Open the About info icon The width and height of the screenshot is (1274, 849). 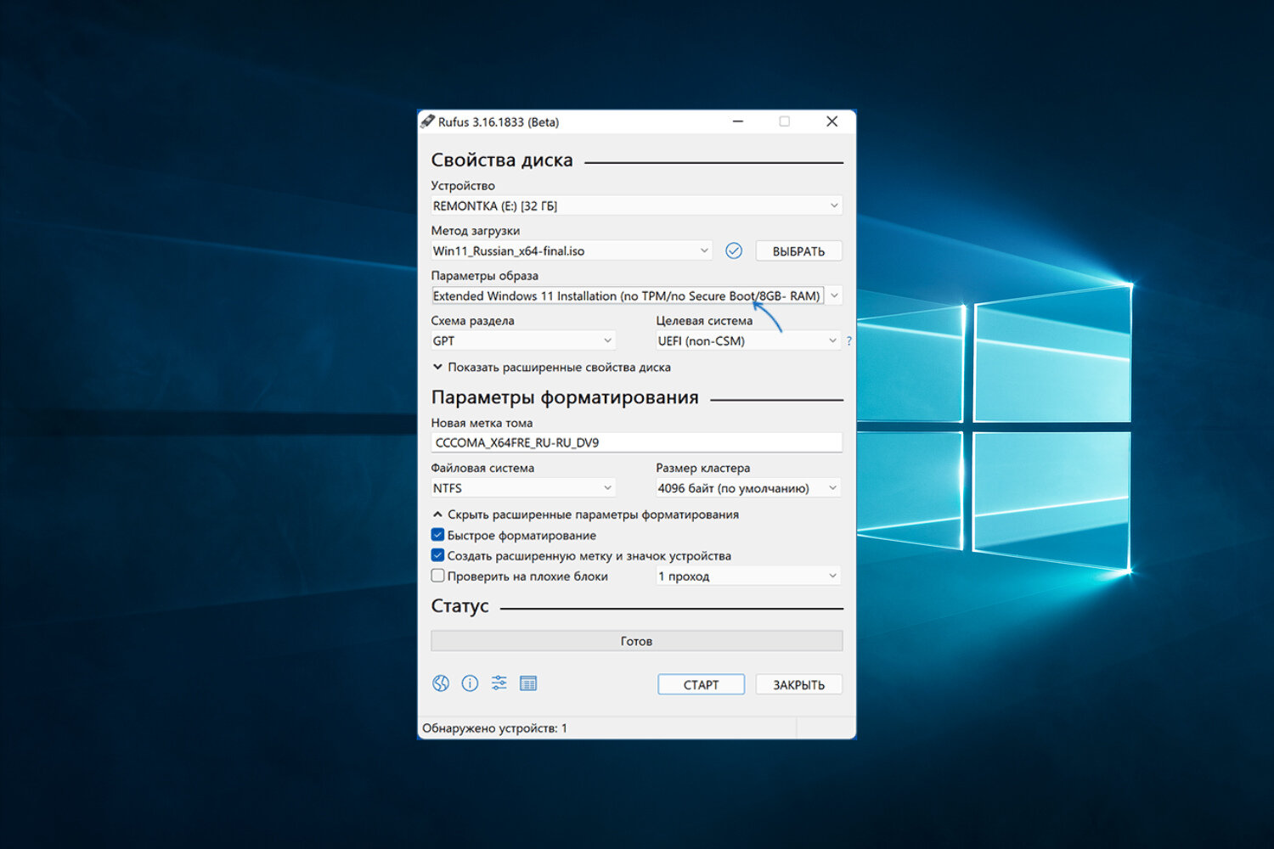pyautogui.click(x=470, y=683)
